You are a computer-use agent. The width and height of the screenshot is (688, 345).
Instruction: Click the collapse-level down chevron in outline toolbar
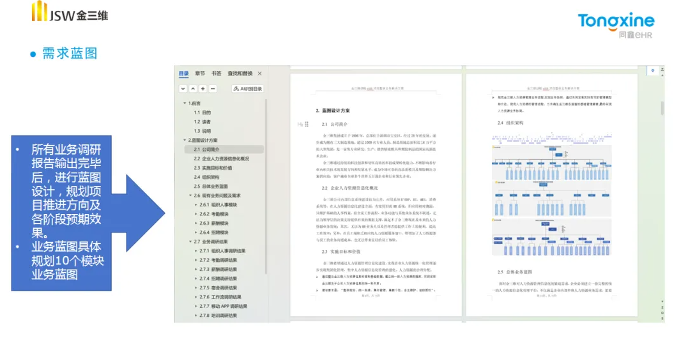click(183, 89)
